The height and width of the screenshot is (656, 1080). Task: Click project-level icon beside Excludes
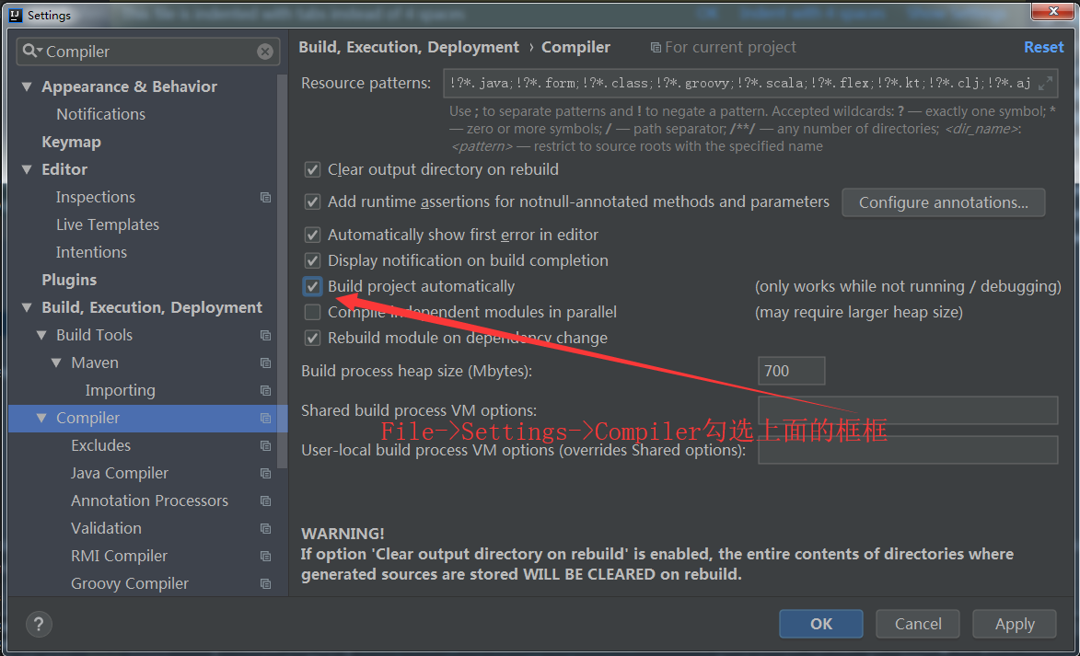coord(266,446)
